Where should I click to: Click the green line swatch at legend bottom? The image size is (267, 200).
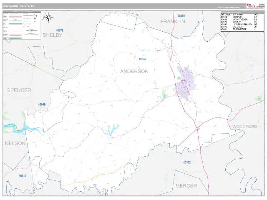tap(15, 38)
